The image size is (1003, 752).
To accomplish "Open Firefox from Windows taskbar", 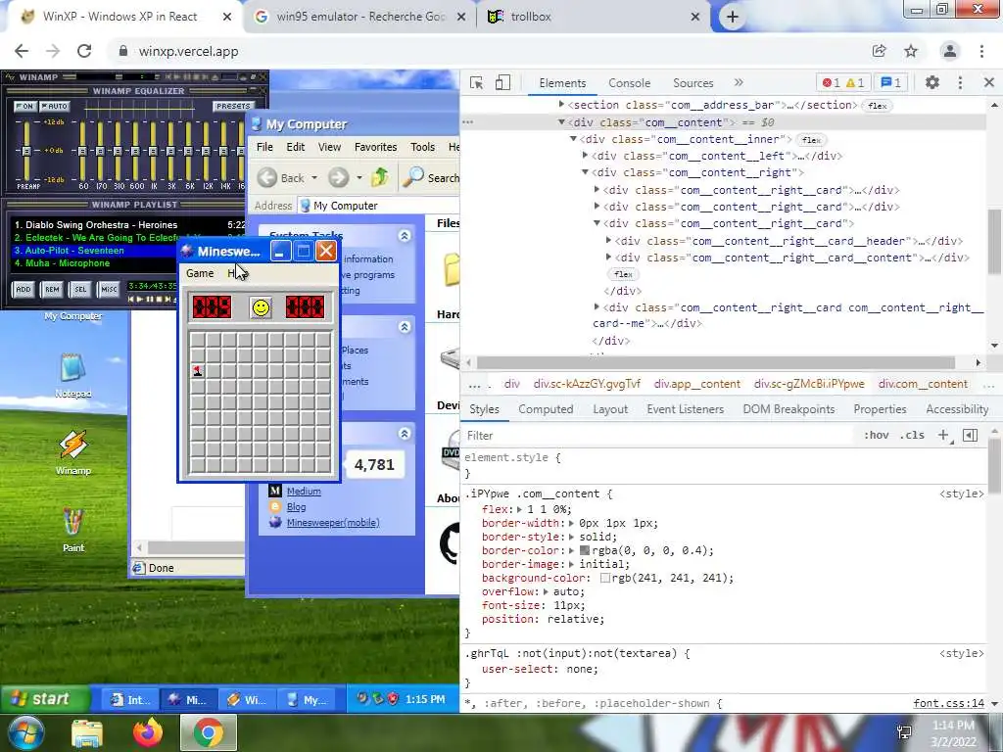I will click(x=148, y=732).
